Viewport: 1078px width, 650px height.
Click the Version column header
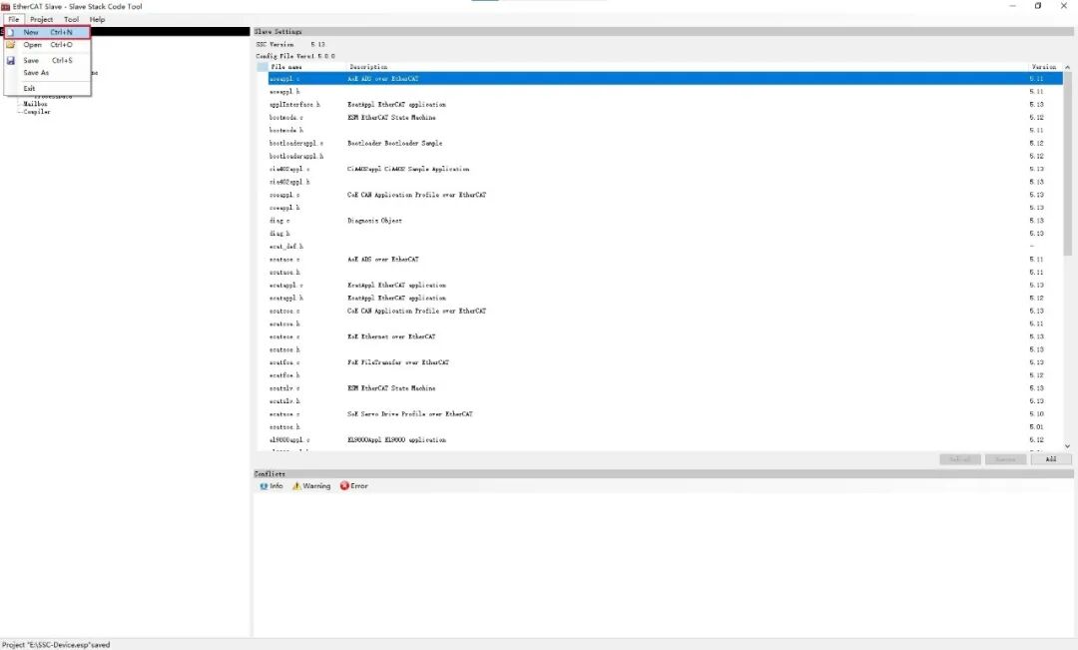1044,67
